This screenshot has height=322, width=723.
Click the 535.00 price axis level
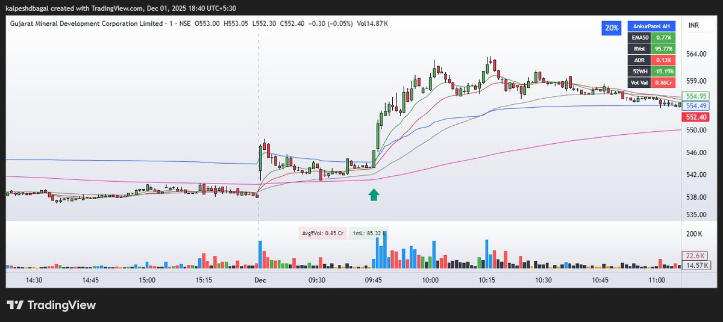point(695,214)
